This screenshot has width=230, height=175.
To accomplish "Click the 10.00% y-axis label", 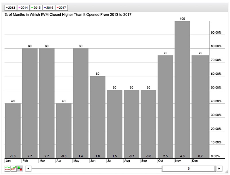I will (216, 142).
